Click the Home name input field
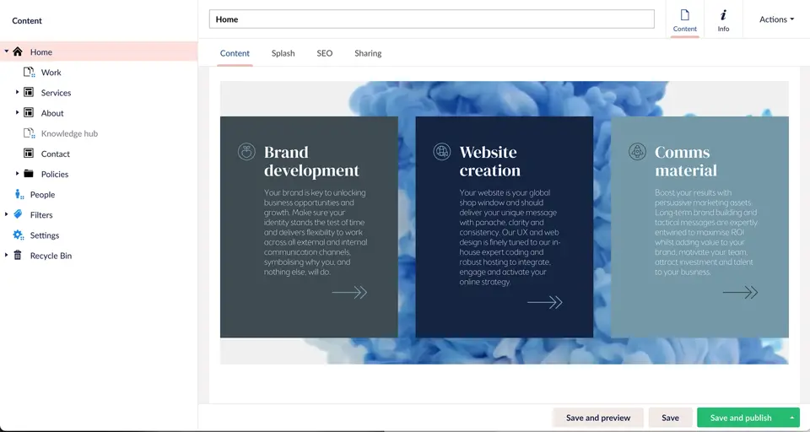The image size is (810, 432). (x=431, y=19)
